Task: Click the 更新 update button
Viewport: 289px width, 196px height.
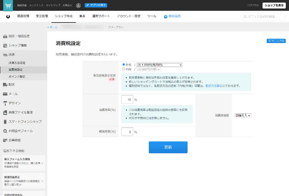Action: tap(168, 147)
